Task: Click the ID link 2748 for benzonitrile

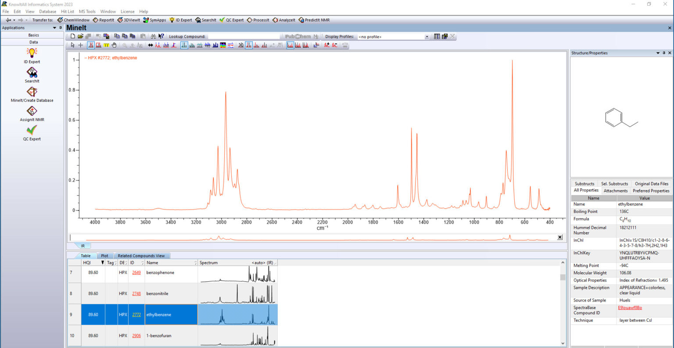Action: click(x=136, y=293)
